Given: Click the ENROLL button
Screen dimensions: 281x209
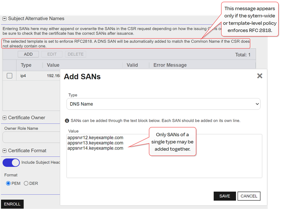Looking at the screenshot, I should pos(12,204).
